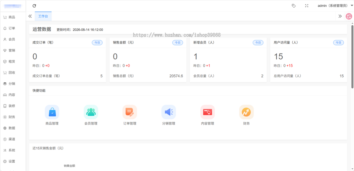Click the 近15天销售金额（元） chart title
Viewport: 354px width, 171px height.
[48, 148]
